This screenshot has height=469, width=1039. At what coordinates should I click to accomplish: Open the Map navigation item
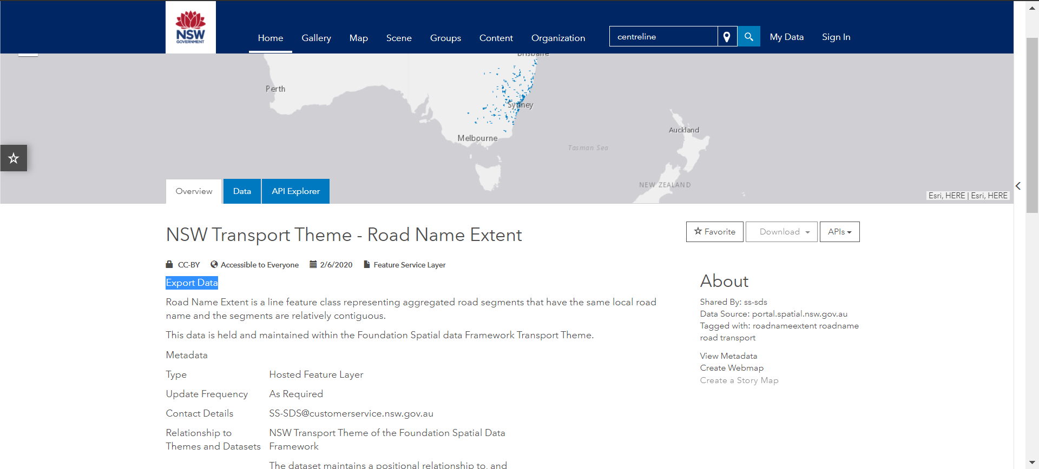[358, 38]
